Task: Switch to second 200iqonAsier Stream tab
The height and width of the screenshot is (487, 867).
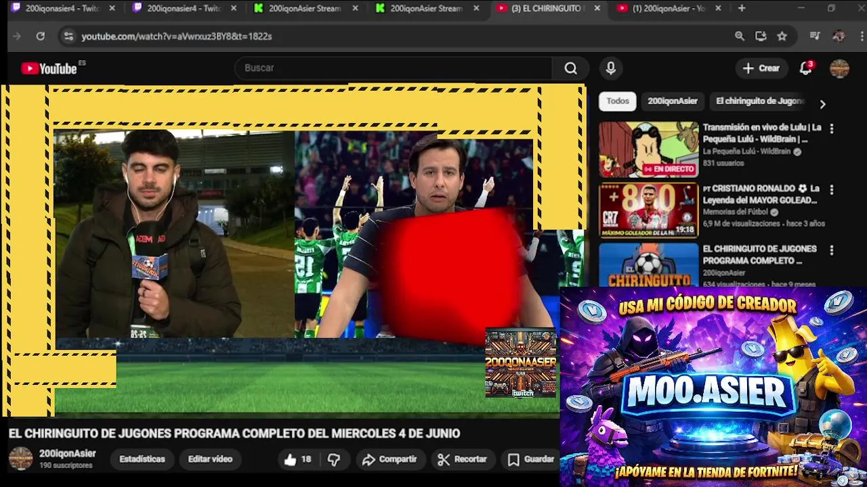Action: click(x=427, y=8)
